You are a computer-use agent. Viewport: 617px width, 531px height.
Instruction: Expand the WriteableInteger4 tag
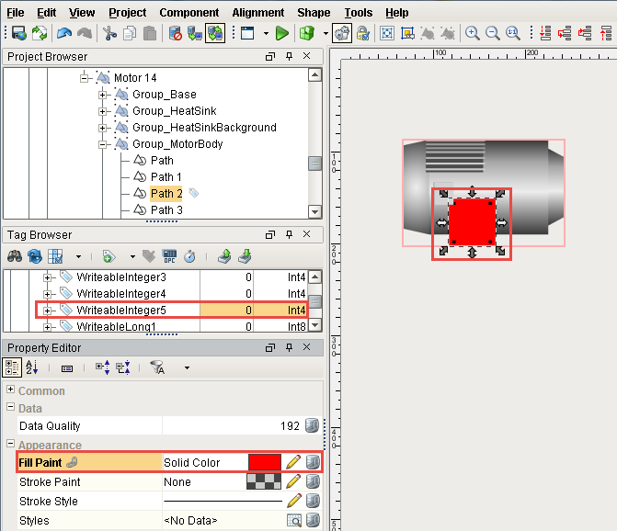[49, 294]
